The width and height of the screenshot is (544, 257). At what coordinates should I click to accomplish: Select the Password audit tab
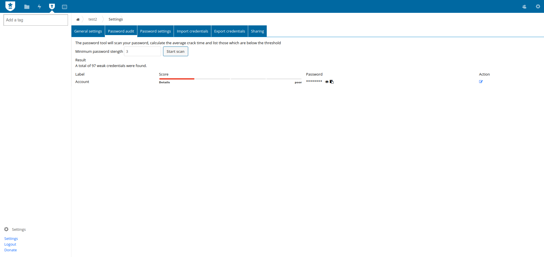[x=121, y=31]
